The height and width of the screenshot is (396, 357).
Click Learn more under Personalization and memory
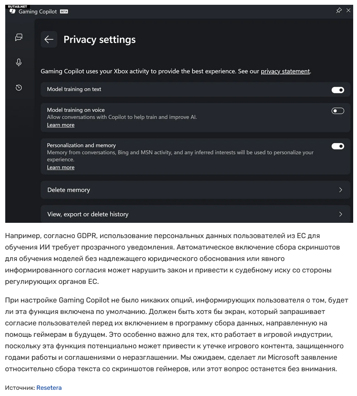[x=61, y=167]
